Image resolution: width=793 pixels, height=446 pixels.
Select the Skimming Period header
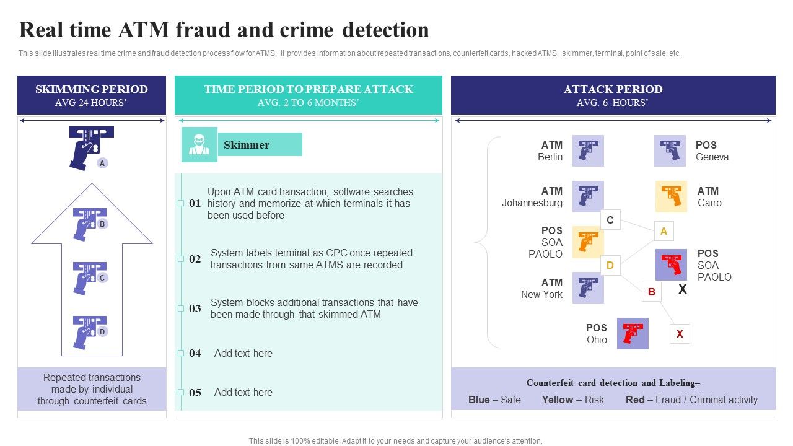pos(92,95)
